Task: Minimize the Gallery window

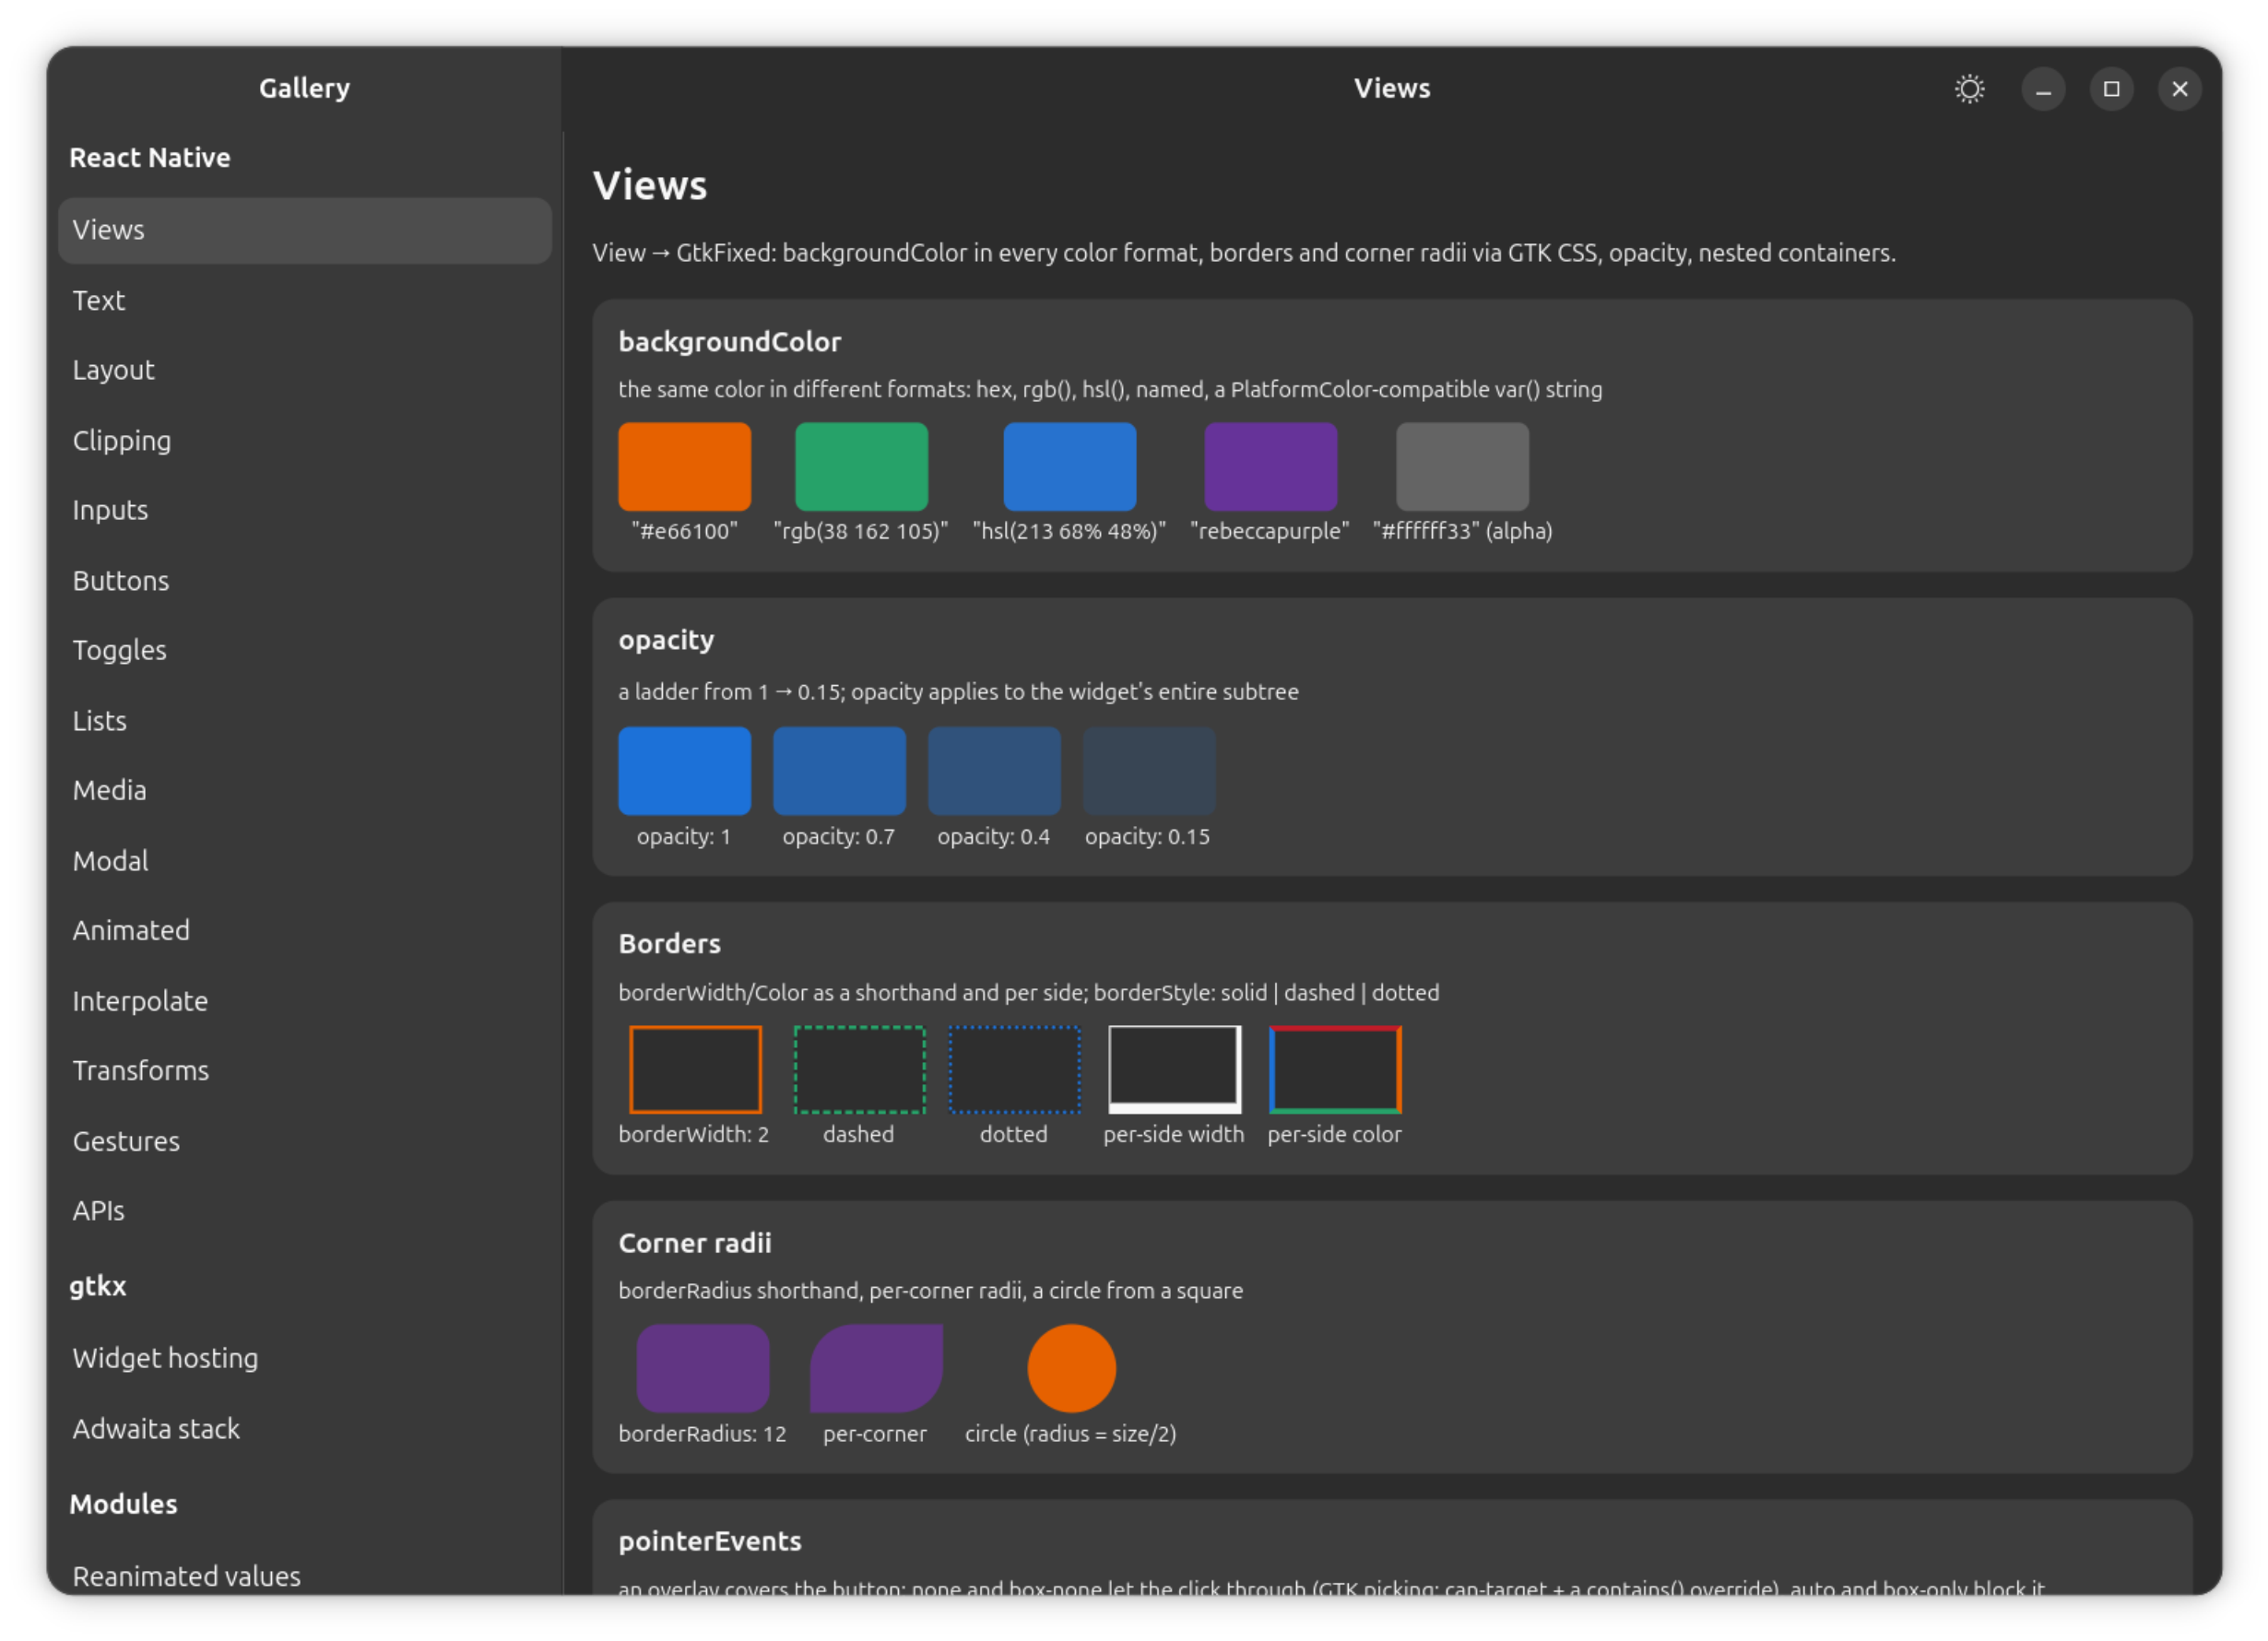Action: point(2043,89)
